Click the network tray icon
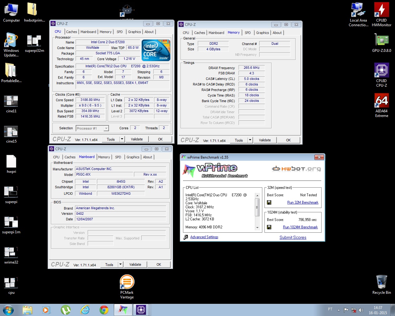Viewport: 395px width, 316px height. [354, 310]
